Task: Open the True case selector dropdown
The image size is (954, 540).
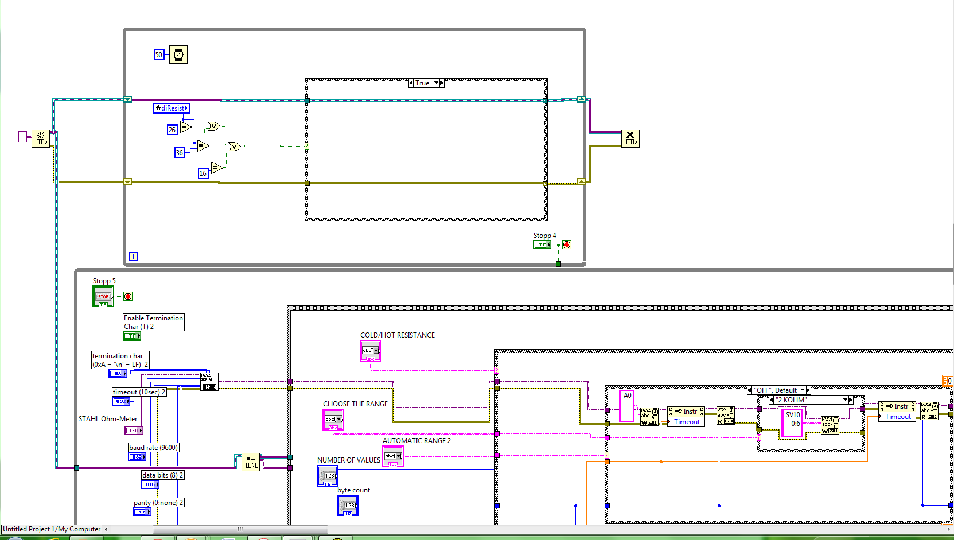Action: coord(437,83)
